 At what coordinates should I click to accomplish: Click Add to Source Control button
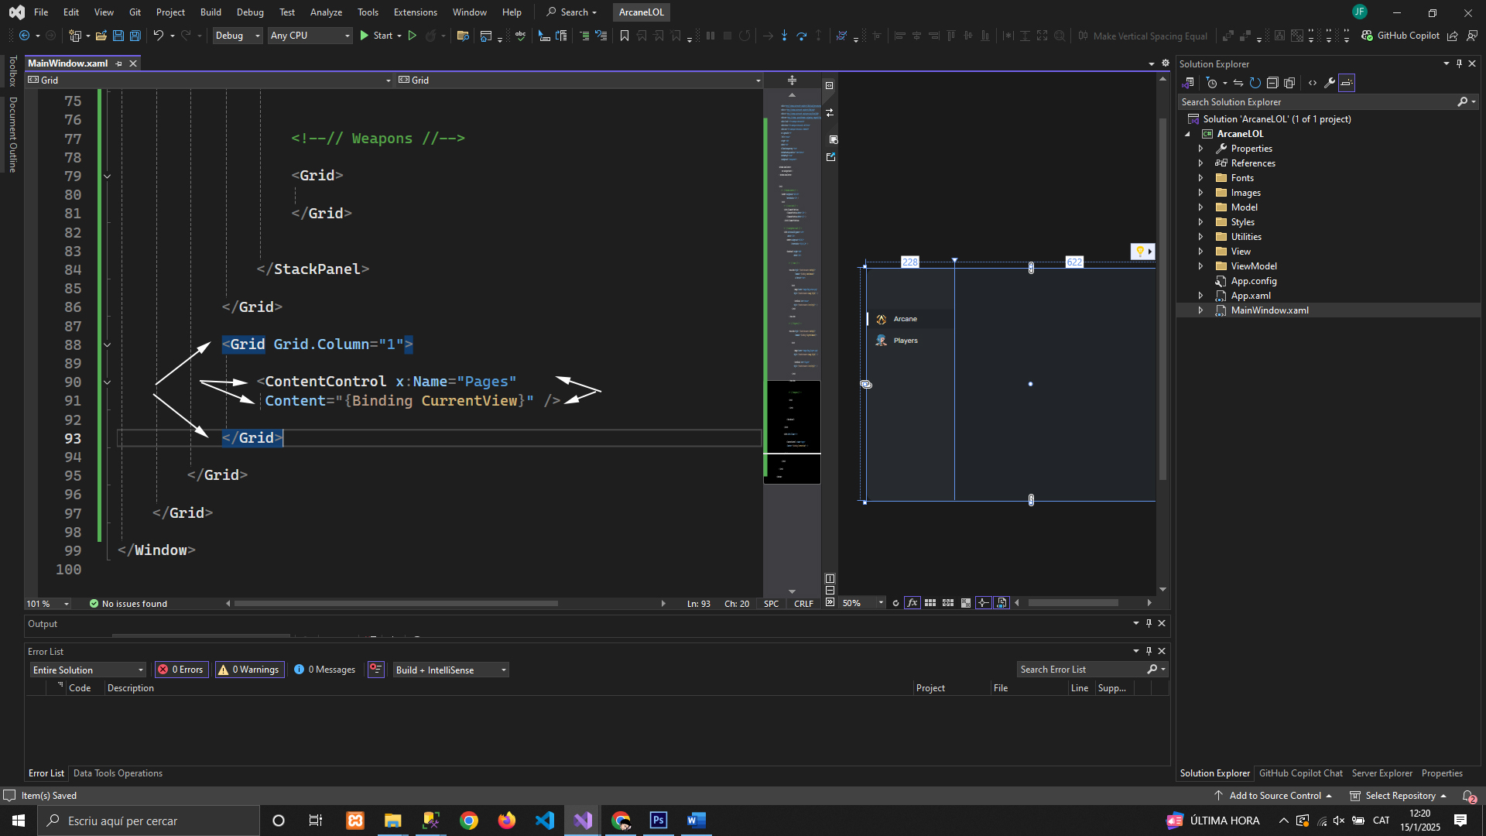[1274, 796]
